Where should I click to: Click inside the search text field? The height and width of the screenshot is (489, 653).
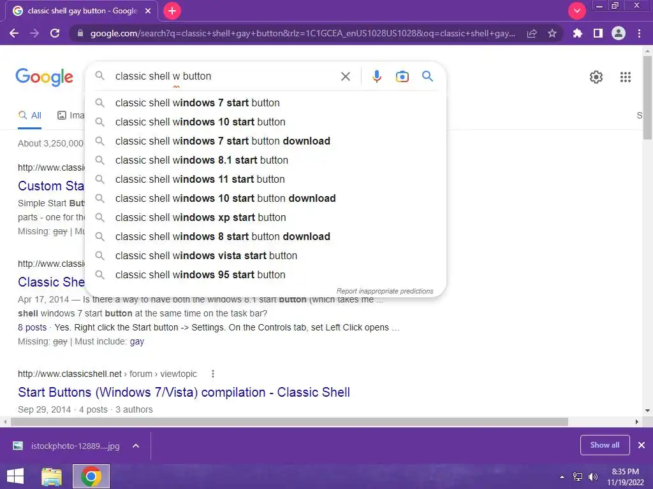pos(225,76)
